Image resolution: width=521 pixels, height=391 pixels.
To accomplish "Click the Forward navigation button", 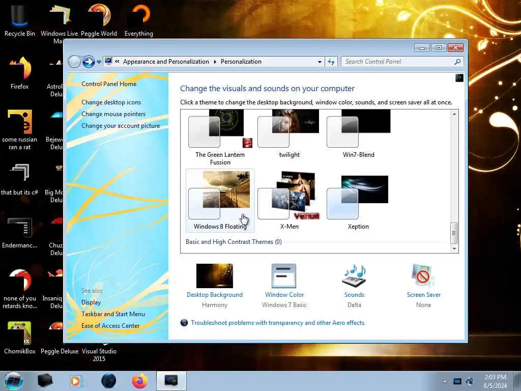I will [x=89, y=62].
